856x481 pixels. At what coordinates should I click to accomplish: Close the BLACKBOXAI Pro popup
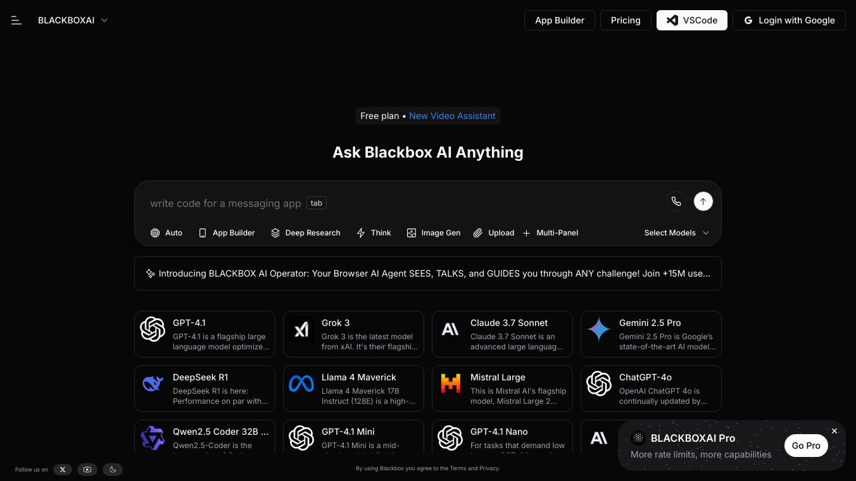pyautogui.click(x=834, y=431)
